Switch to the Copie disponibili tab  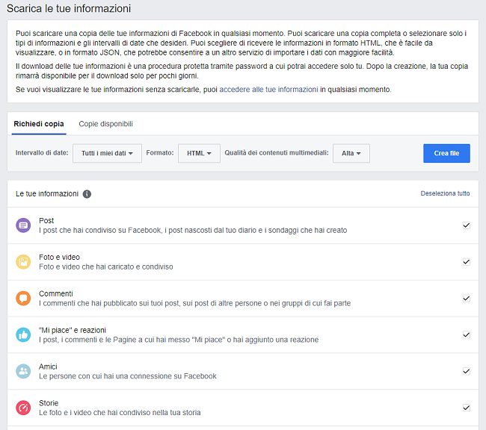tap(105, 124)
